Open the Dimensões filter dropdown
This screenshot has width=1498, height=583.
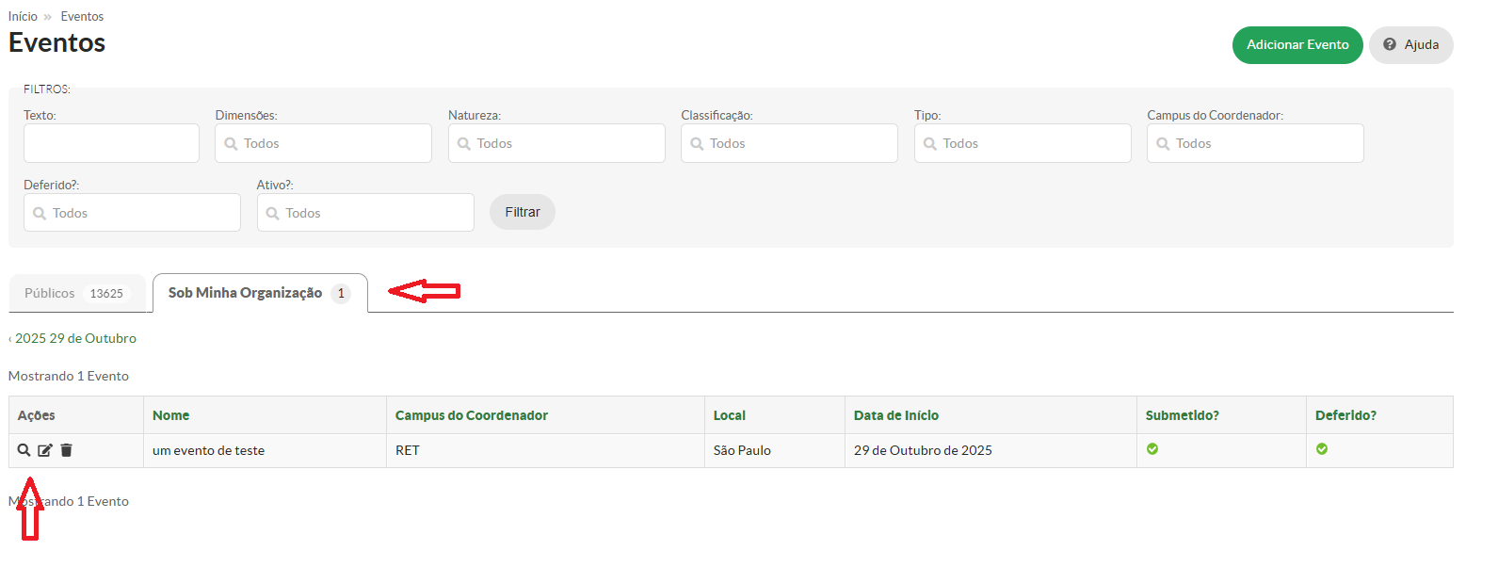coord(323,143)
